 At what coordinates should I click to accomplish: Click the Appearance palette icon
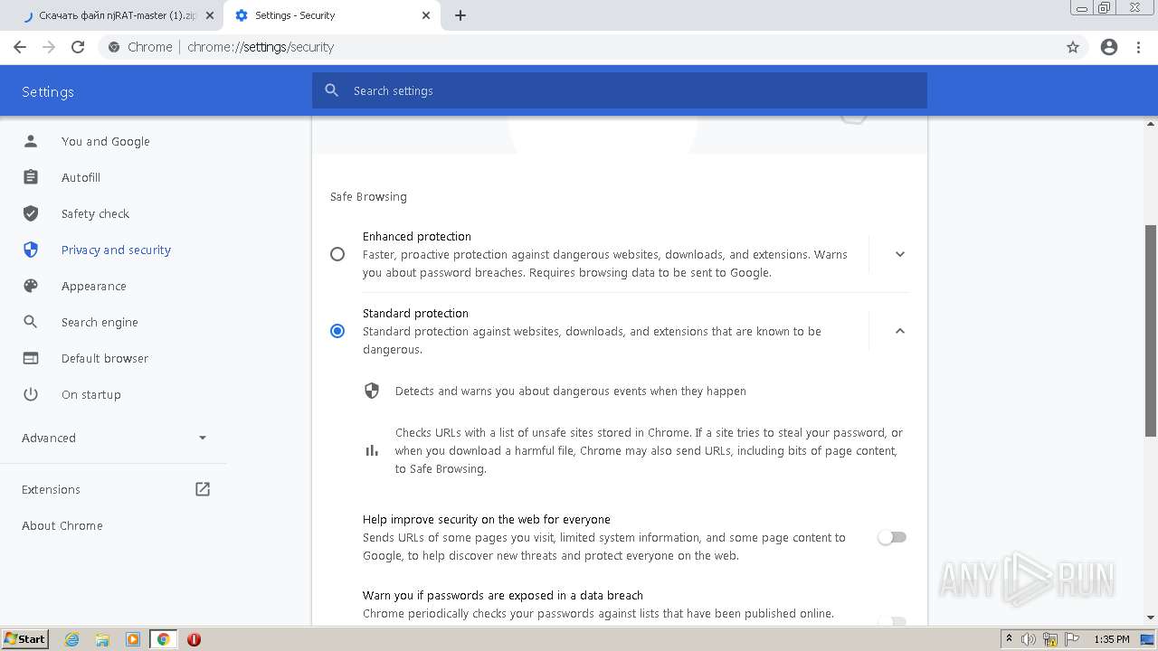(x=31, y=286)
